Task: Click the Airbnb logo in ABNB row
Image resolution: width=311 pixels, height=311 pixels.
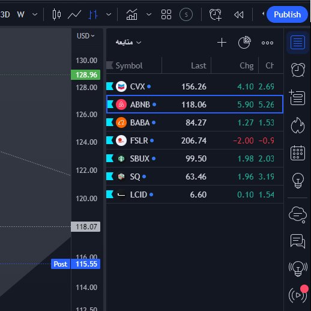Action: [x=121, y=104]
